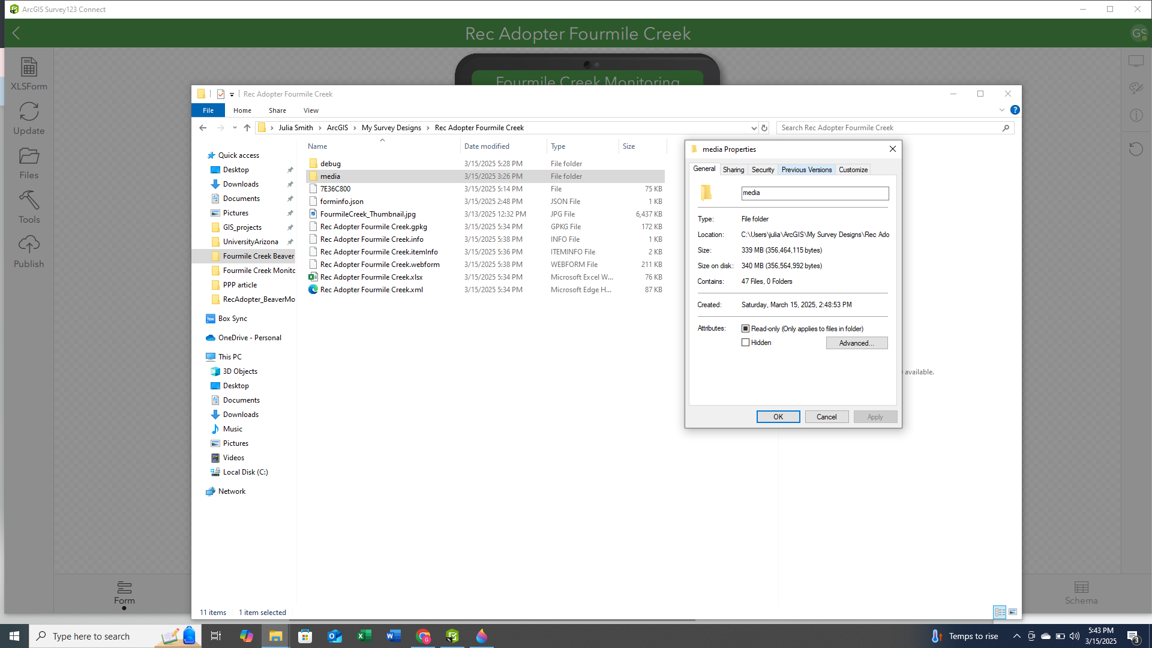
Task: Switch to the Customize properties tab
Action: pos(853,170)
